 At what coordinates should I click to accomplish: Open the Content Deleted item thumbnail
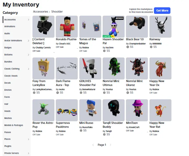(x=43, y=27)
